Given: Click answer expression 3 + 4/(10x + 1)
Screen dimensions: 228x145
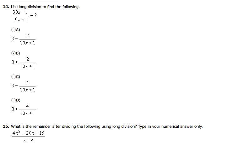Looking at the screenshot, I should point(24,110).
